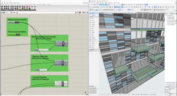Open the ARCHICAD Teamwork menu
The height and width of the screenshot is (96, 177).
pos(111,3)
